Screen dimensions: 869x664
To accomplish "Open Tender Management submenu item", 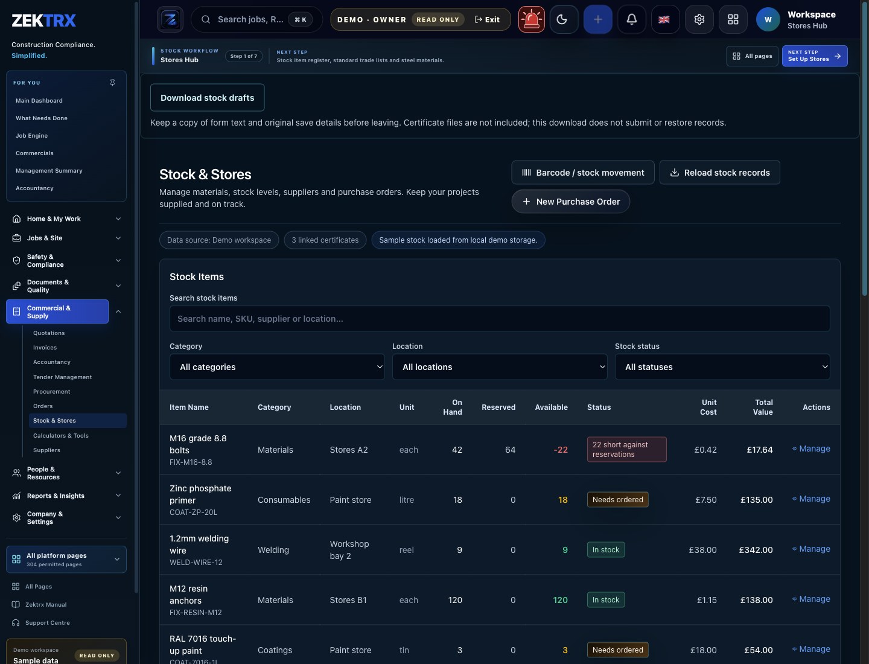I will pyautogui.click(x=63, y=377).
